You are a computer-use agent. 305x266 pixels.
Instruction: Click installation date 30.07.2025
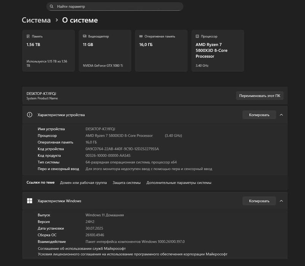[x=94, y=228]
